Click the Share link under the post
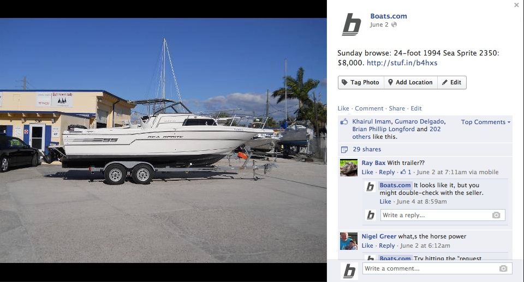The image size is (524, 282). click(x=397, y=108)
